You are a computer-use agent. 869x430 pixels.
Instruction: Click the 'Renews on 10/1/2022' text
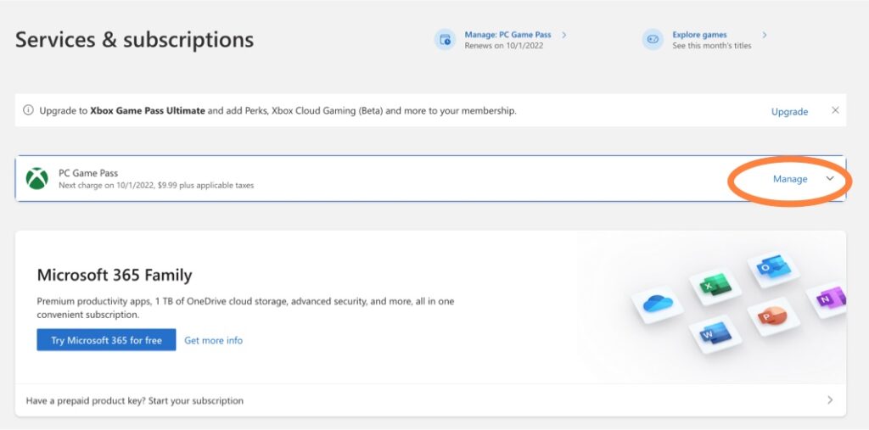pos(504,46)
